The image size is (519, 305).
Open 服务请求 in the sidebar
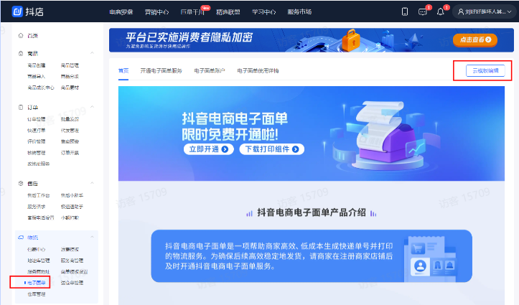coord(36,207)
